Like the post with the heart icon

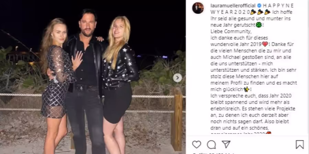(x=196, y=144)
